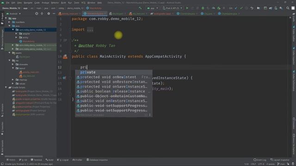
Task: Click the project panel horizontal scrollbar
Action: tap(24, 156)
